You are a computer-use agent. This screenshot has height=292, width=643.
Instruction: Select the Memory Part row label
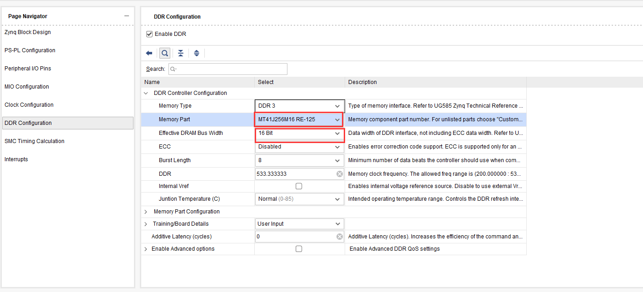pos(174,119)
